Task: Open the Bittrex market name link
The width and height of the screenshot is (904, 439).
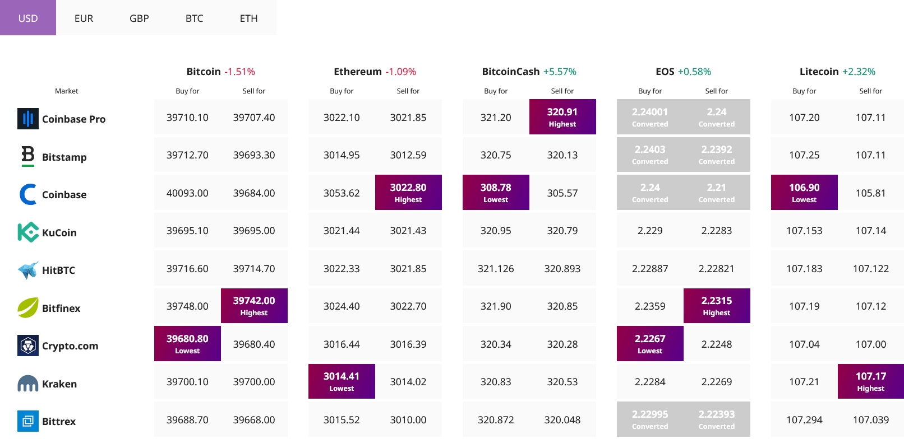Action: (x=59, y=421)
